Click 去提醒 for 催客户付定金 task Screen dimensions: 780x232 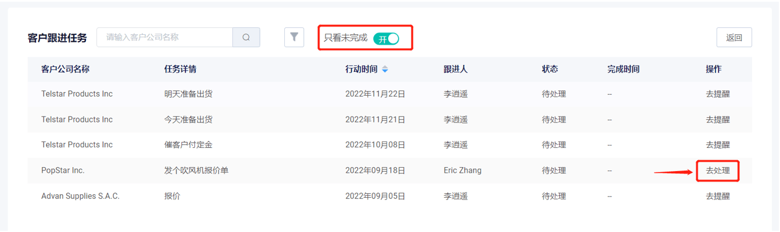point(718,144)
